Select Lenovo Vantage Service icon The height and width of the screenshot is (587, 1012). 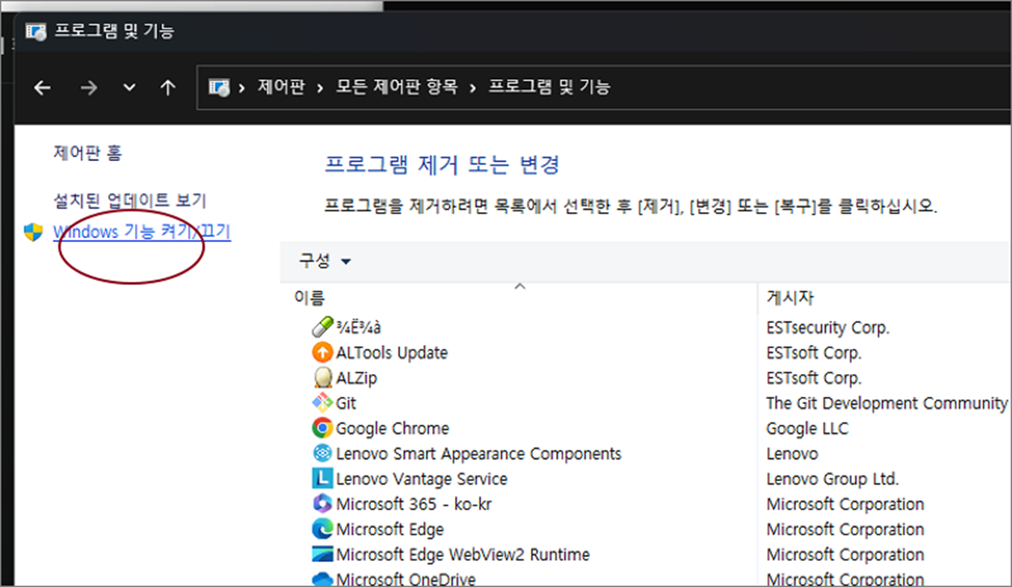click(x=322, y=479)
